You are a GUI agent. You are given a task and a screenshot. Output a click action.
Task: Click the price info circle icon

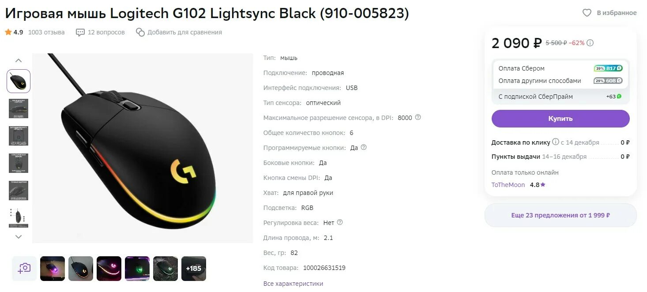pyautogui.click(x=590, y=43)
